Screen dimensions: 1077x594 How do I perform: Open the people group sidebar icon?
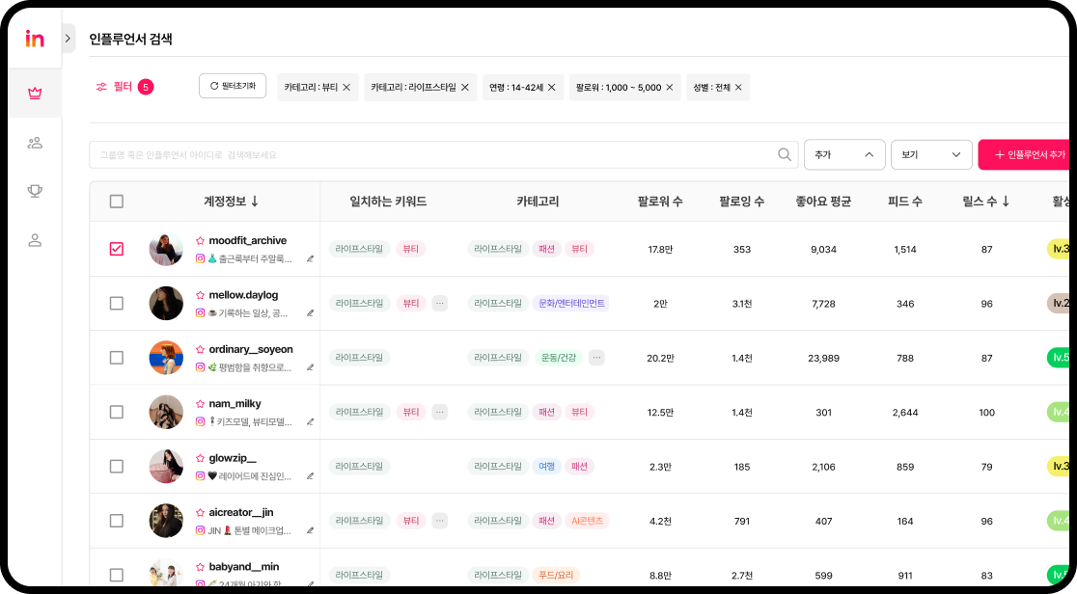[x=35, y=143]
